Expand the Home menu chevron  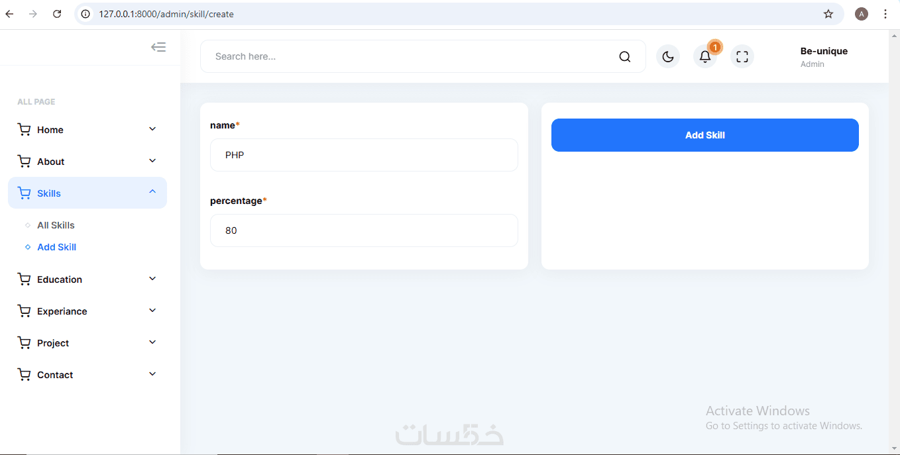(152, 129)
